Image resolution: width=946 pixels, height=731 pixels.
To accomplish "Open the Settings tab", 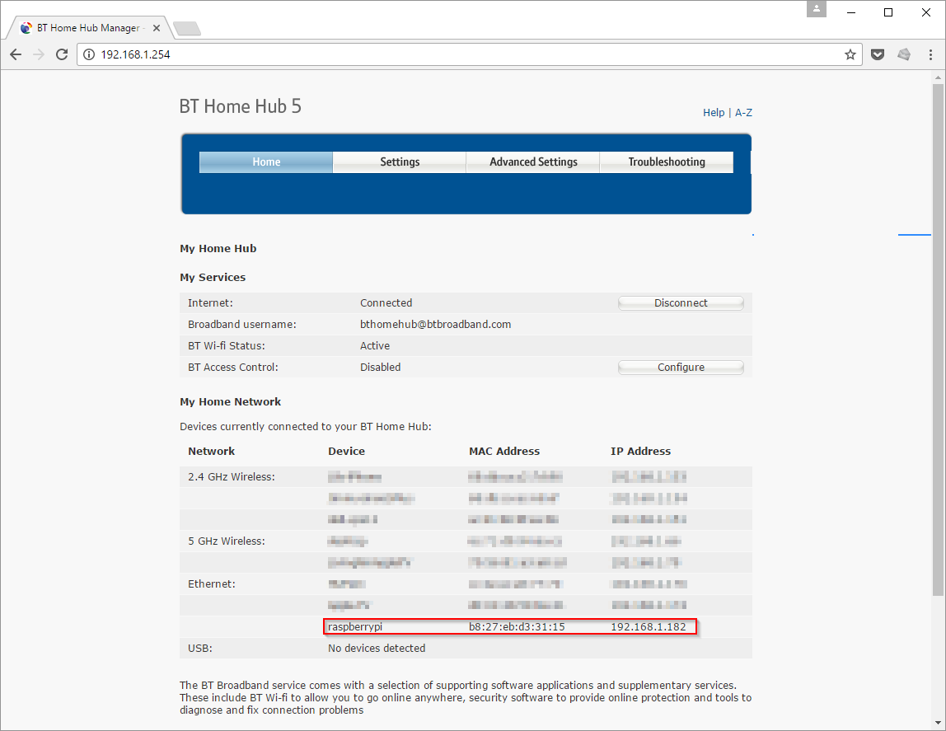I will click(x=400, y=162).
